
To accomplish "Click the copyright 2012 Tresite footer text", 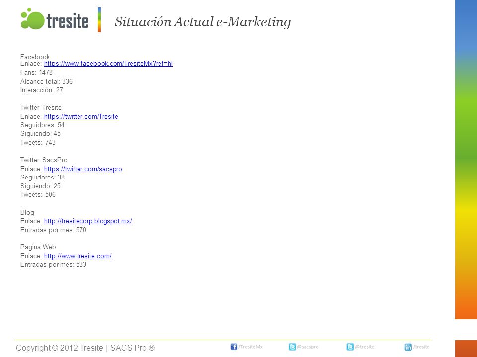I will point(85,348).
